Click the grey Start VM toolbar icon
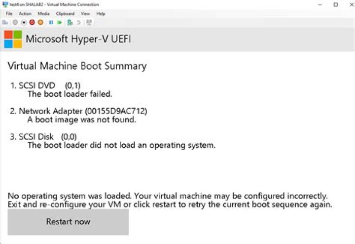This screenshot has width=355, height=244. tap(15, 22)
